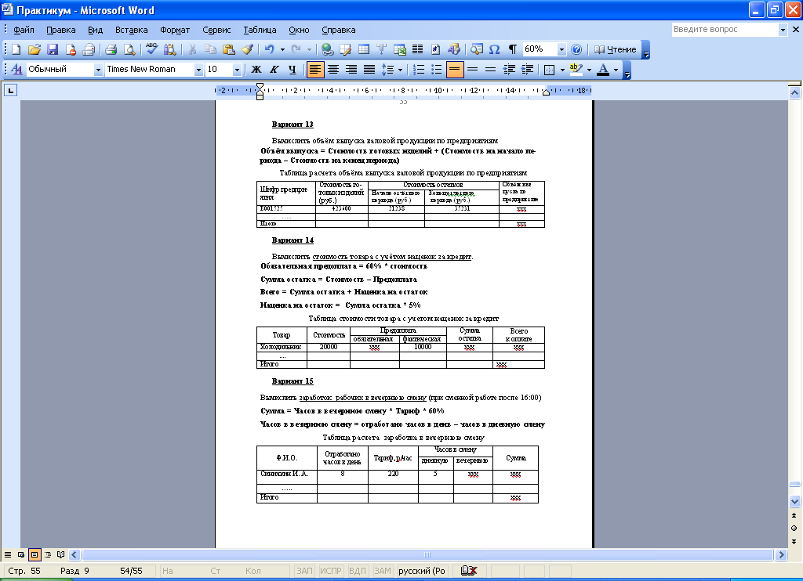Click the vertical scrollbar down arrow

tap(794, 501)
